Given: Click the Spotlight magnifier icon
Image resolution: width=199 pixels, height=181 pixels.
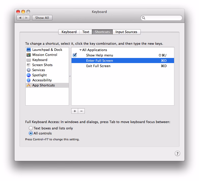Looking at the screenshot, I should (x=29, y=75).
